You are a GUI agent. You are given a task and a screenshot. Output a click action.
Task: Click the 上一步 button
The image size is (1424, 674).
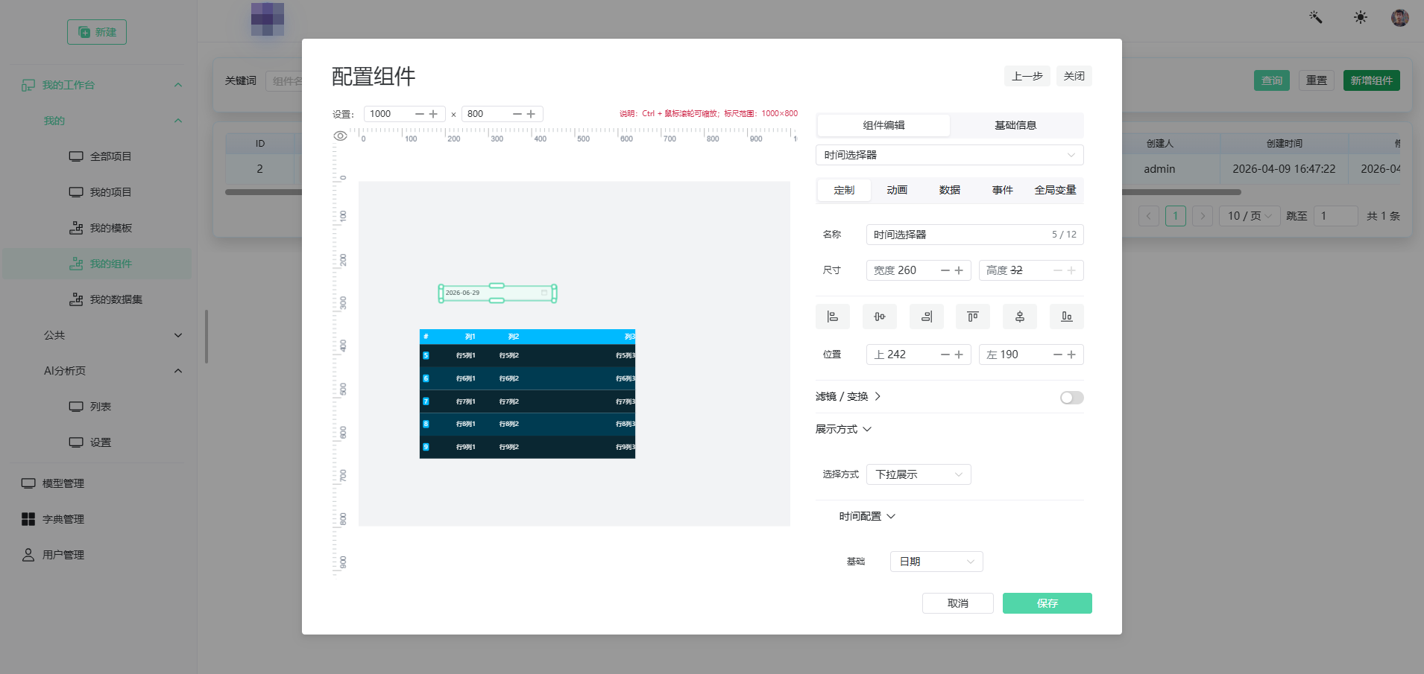click(1027, 76)
